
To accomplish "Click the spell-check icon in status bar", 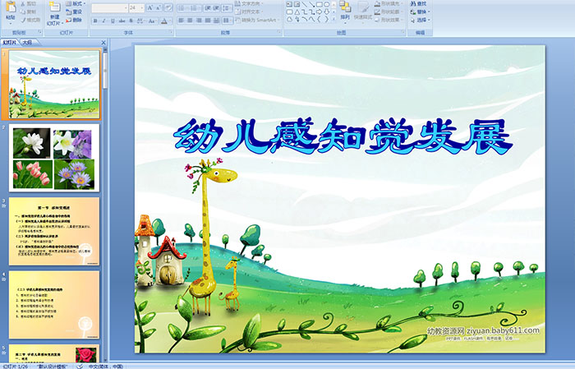I will pos(80,366).
